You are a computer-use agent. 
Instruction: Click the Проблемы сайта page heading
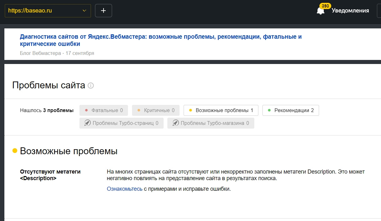pyautogui.click(x=48, y=85)
